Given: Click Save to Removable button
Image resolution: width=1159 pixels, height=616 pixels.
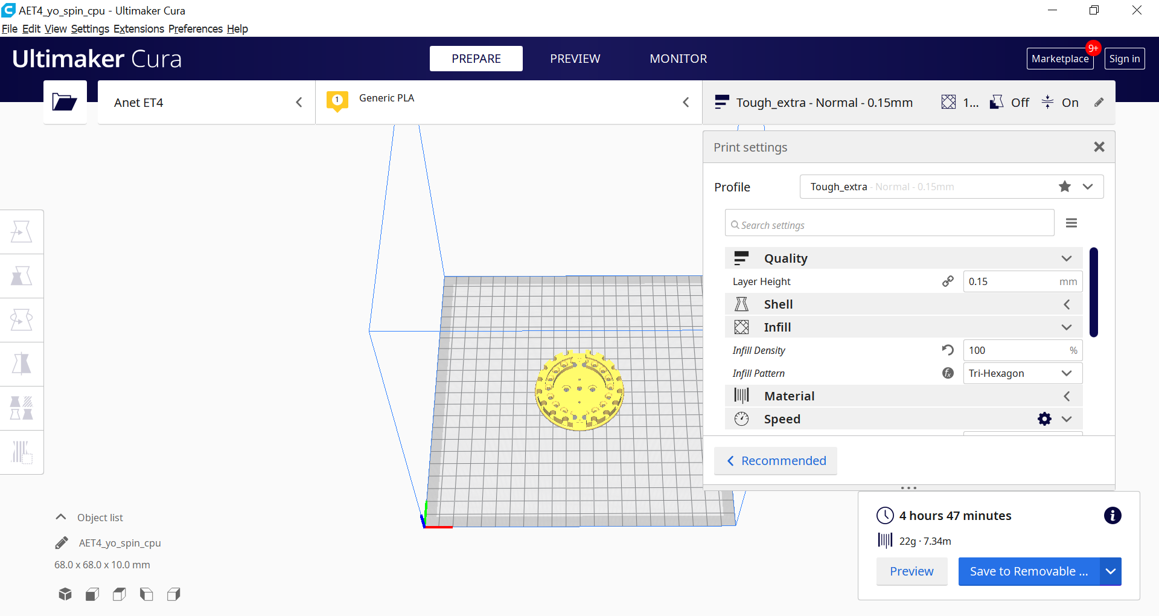Looking at the screenshot, I should [x=1029, y=571].
